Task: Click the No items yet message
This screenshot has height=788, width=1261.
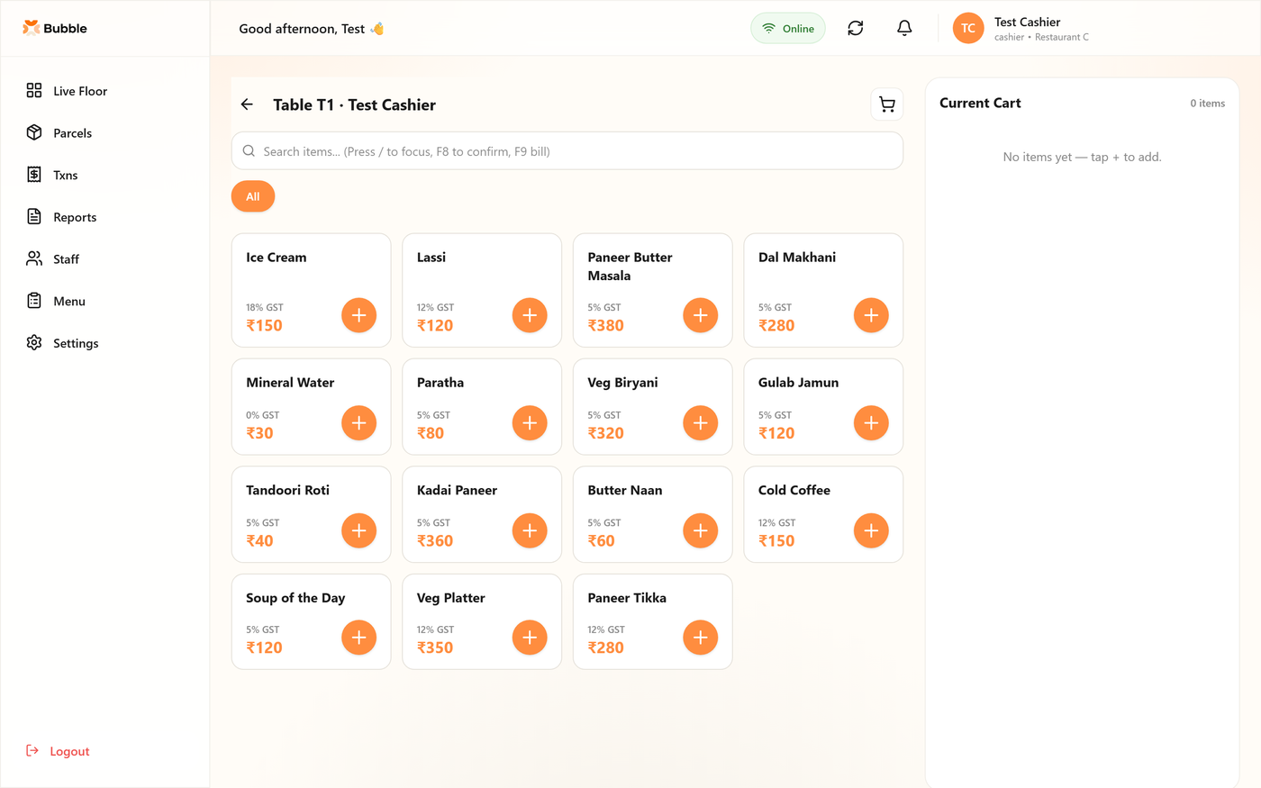Action: (1082, 157)
